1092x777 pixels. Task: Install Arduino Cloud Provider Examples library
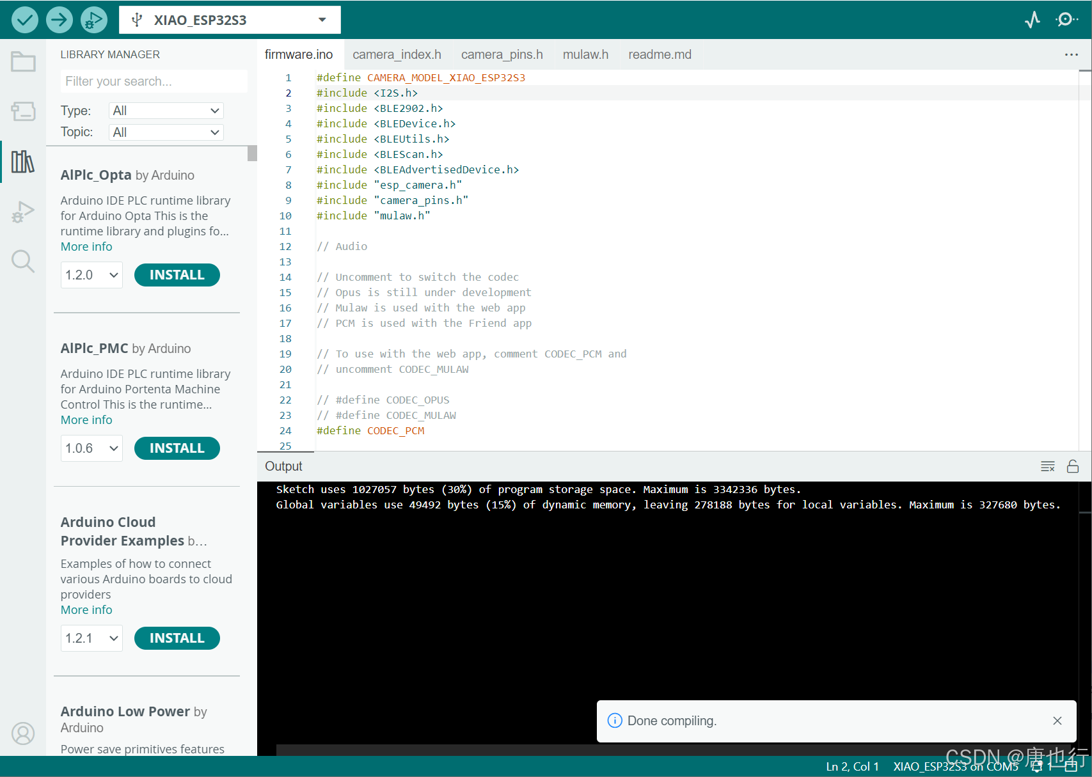point(177,638)
